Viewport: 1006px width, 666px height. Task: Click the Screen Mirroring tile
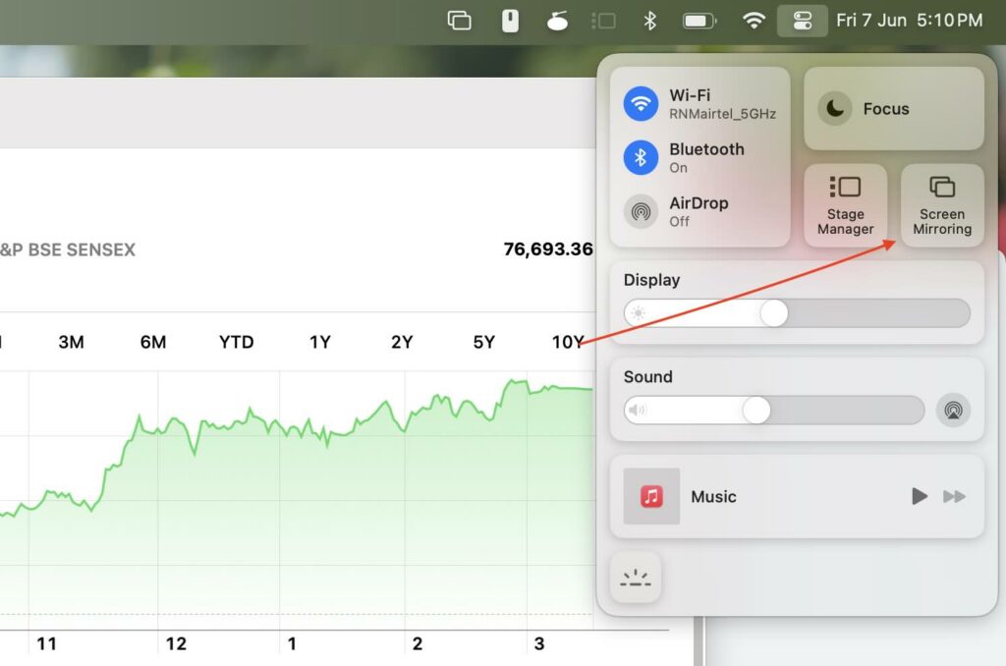tap(941, 205)
